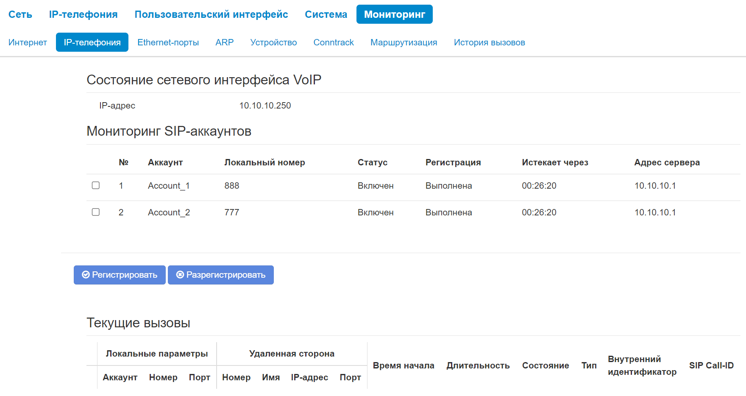Select the Account_1 row checkbox

pyautogui.click(x=96, y=185)
